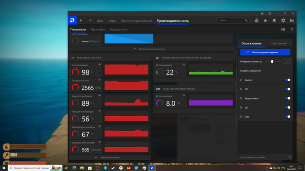Expand Видеопамять metrics row chevron
The image size is (305, 171).
click(x=241, y=98)
